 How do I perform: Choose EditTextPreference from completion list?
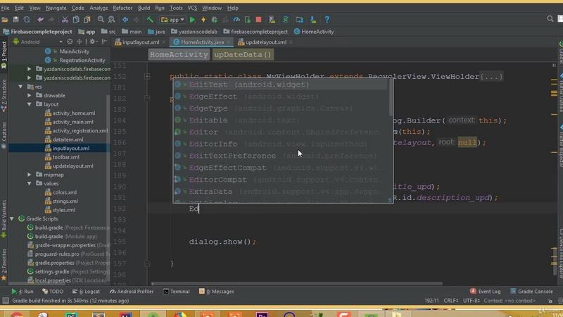pyautogui.click(x=280, y=156)
